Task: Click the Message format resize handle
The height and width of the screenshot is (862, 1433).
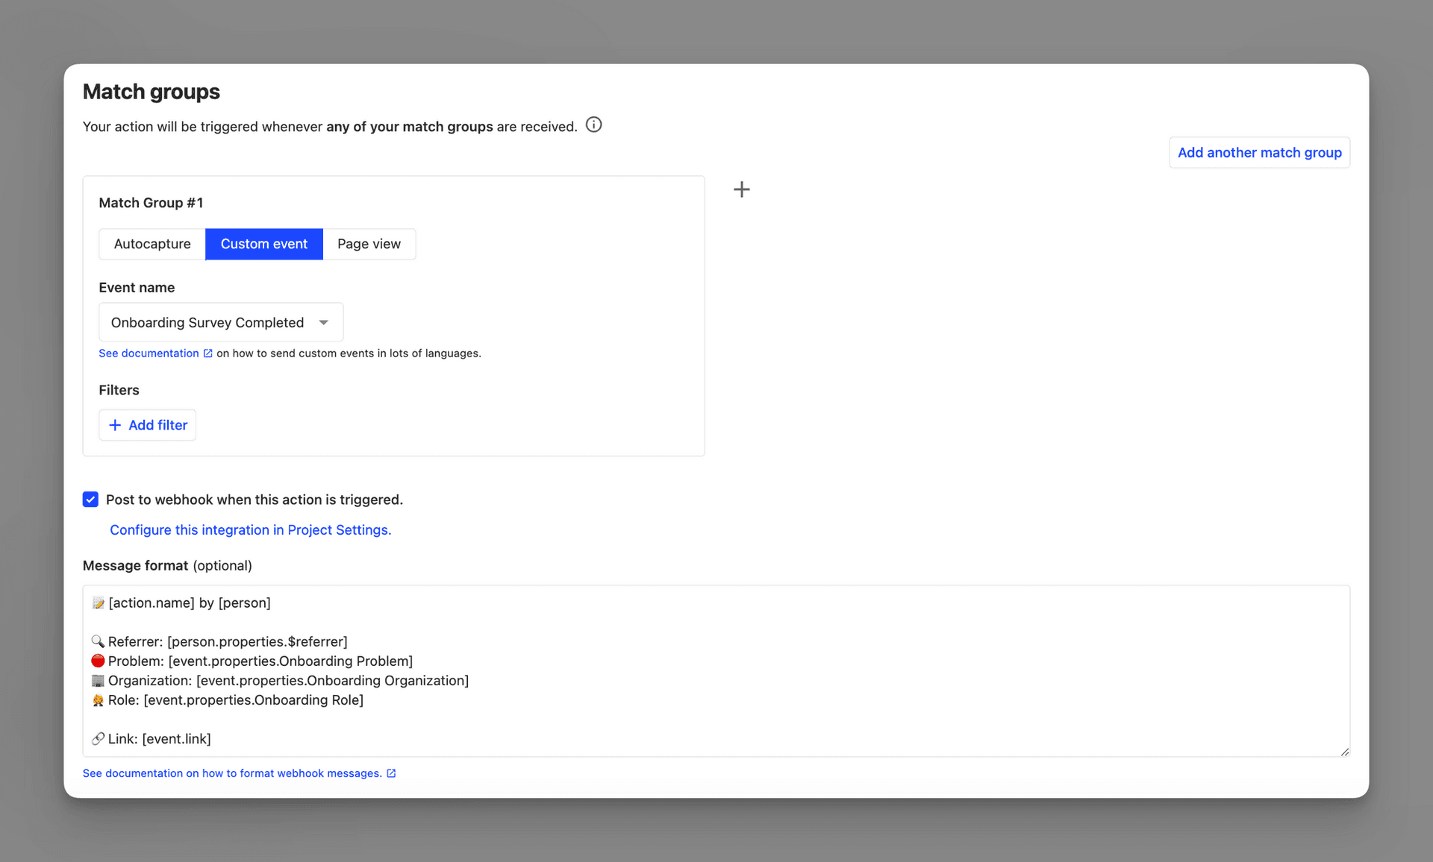Action: coord(1344,752)
